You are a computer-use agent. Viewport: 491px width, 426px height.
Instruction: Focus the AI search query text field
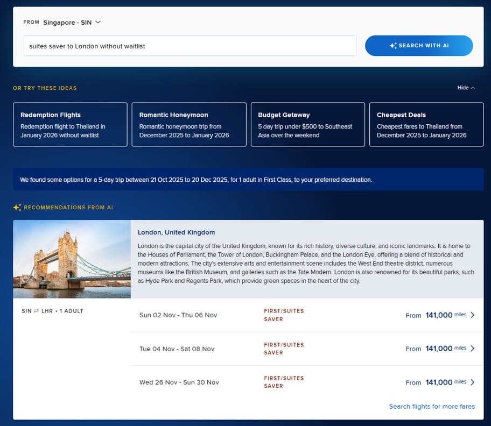190,46
